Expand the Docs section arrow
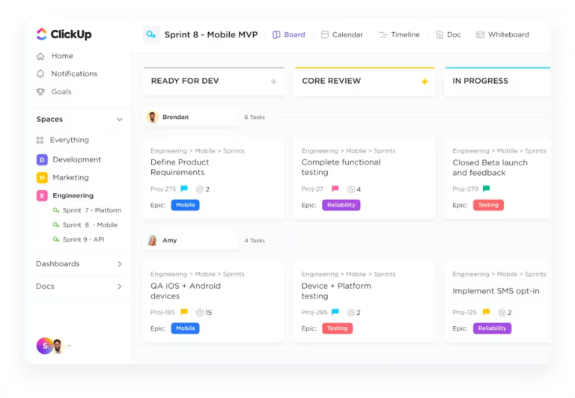 (120, 287)
